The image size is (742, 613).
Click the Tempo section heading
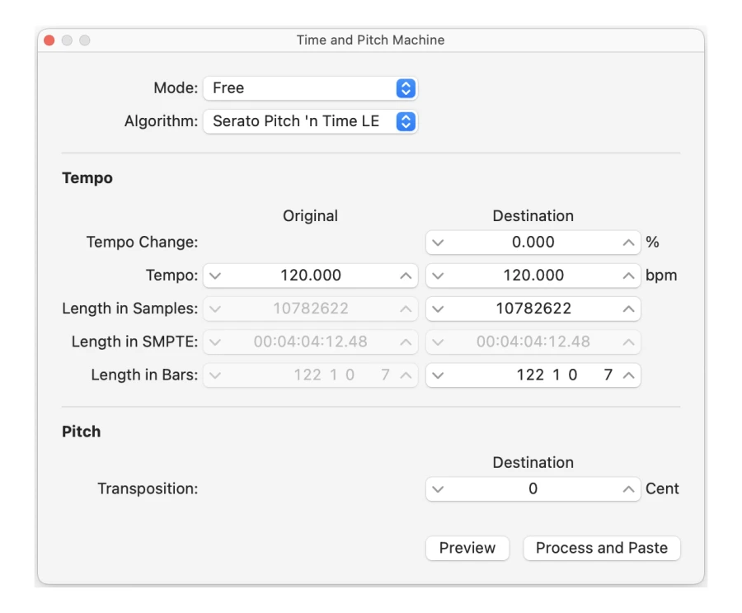tap(87, 178)
